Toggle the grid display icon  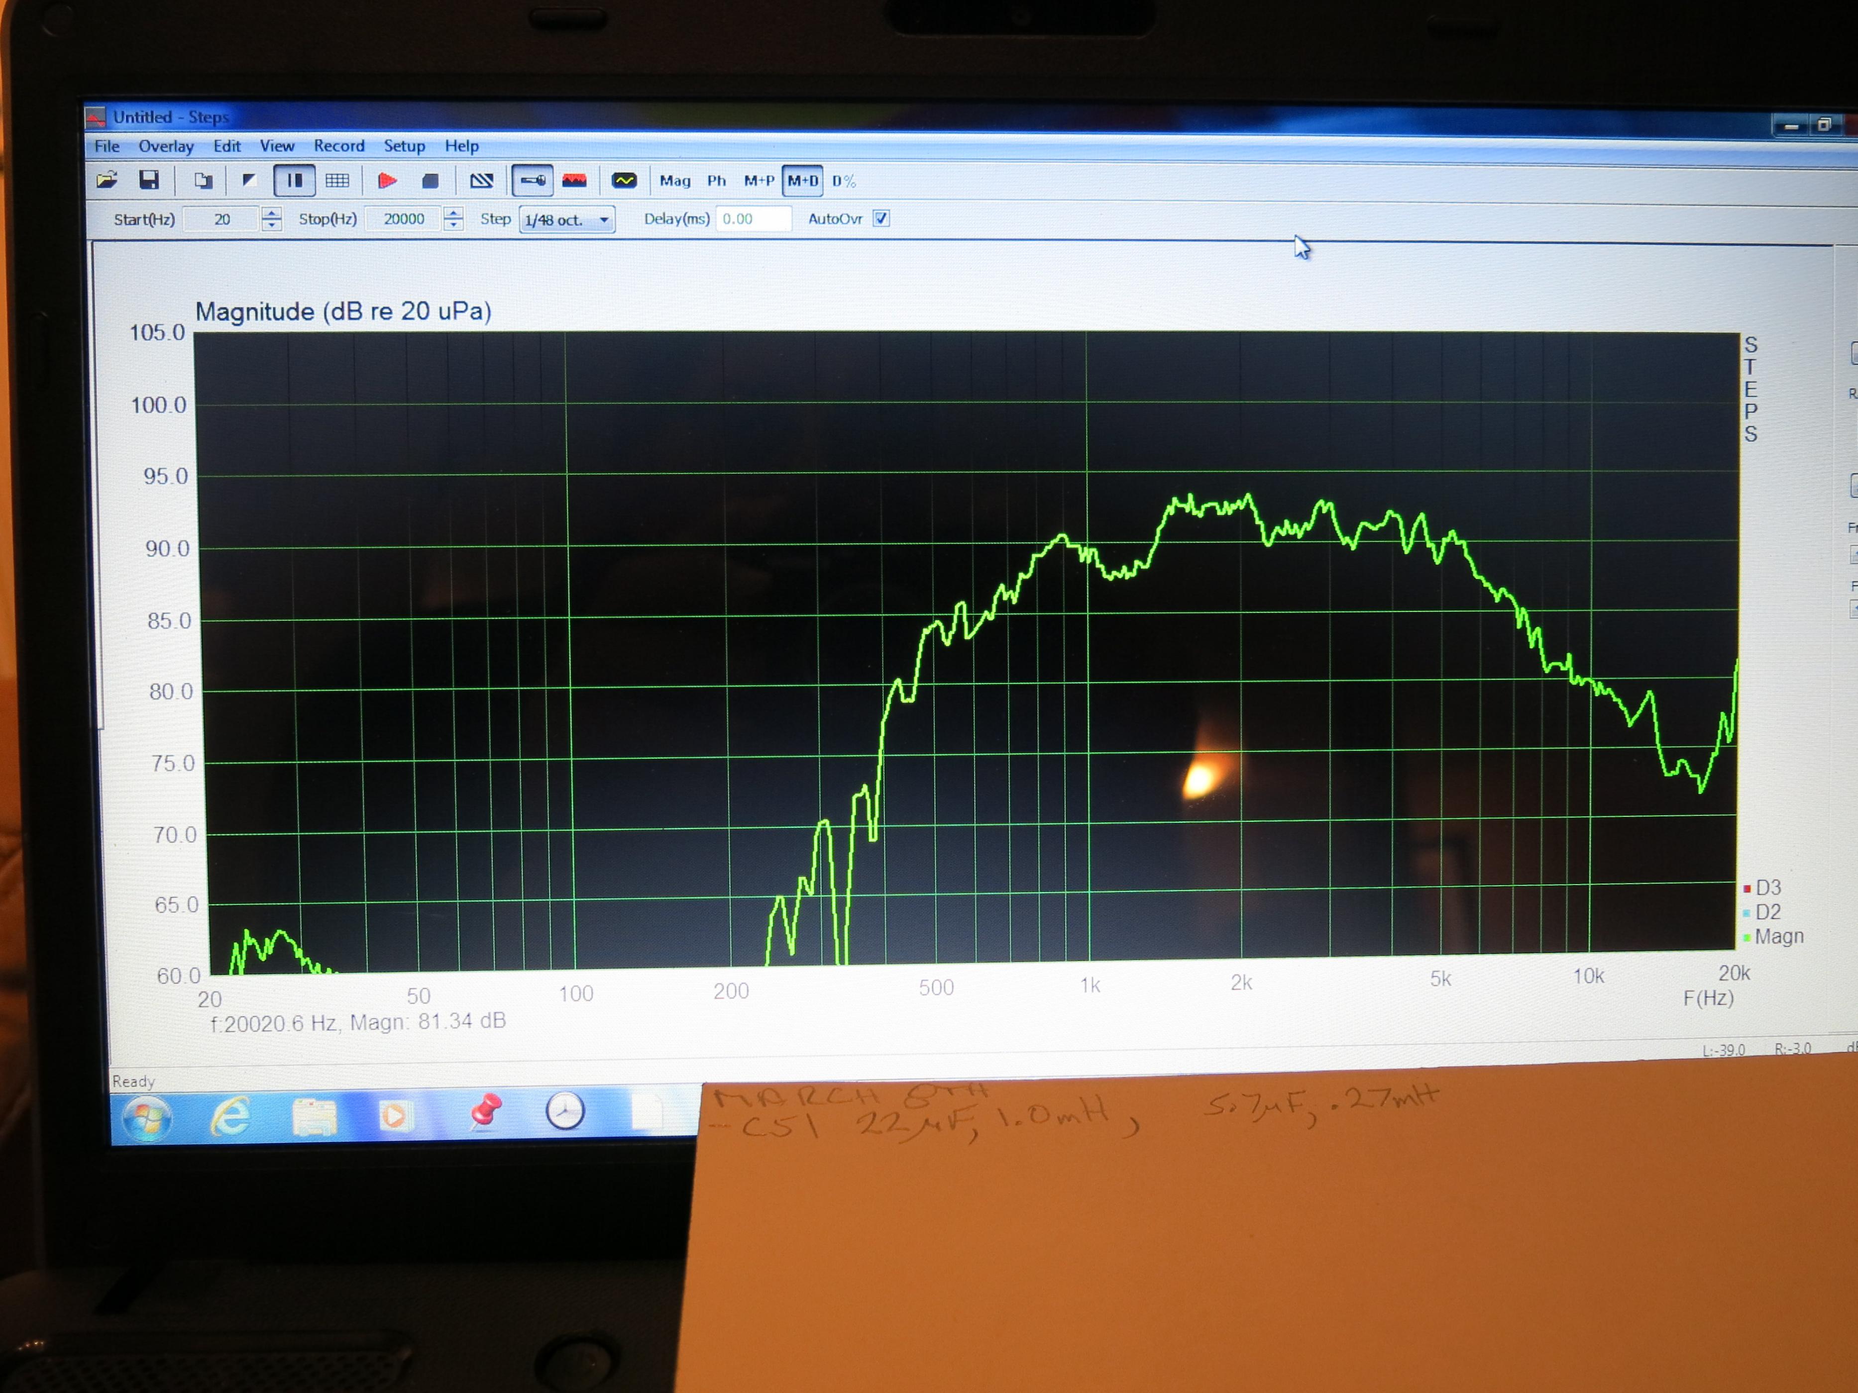pos(337,181)
